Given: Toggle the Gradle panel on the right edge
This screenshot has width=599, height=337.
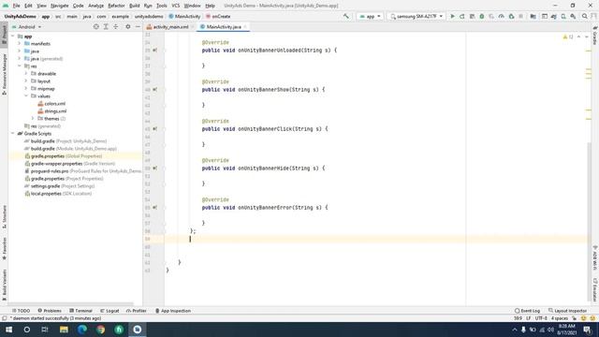Looking at the screenshot, I should pyautogui.click(x=595, y=37).
